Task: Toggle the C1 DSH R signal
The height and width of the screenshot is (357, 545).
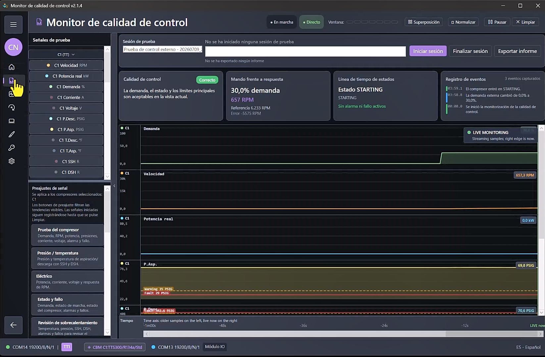Action: point(66,172)
